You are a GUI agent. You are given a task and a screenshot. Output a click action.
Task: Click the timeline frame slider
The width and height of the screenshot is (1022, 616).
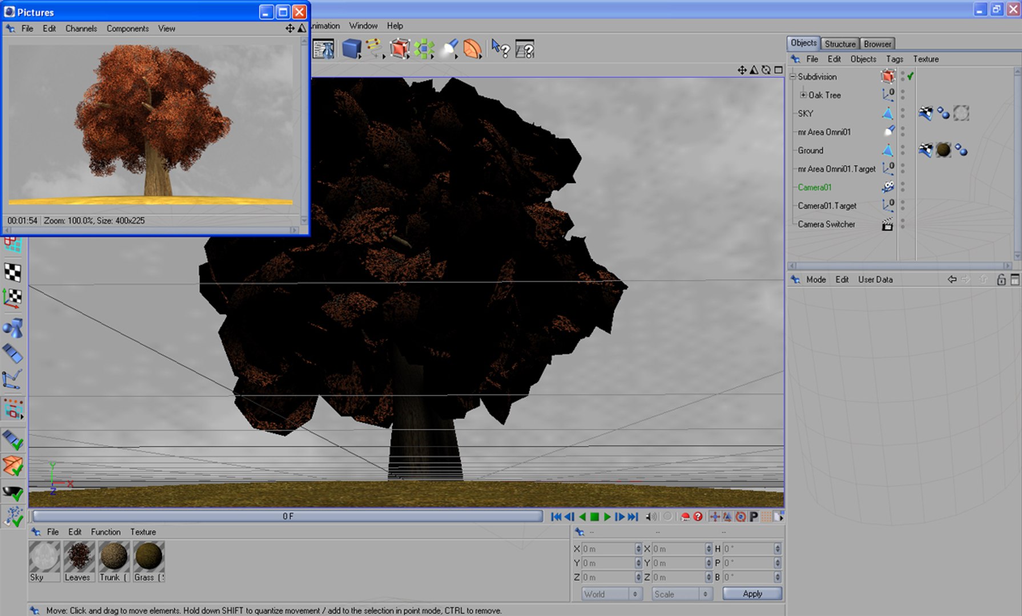click(x=288, y=516)
